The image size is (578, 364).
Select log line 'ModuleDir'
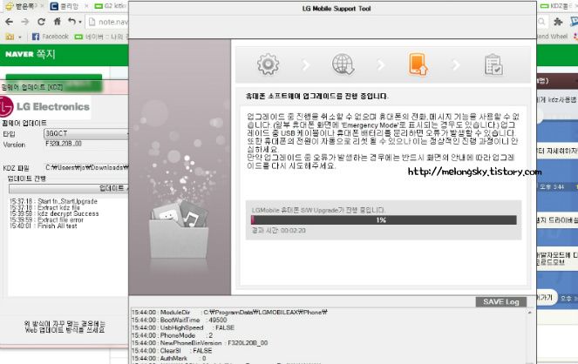(229, 312)
